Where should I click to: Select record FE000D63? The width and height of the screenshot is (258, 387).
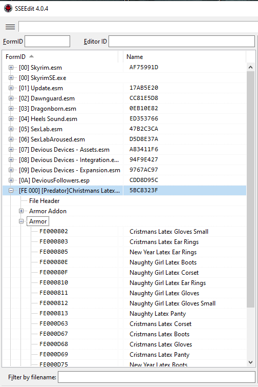(54, 323)
